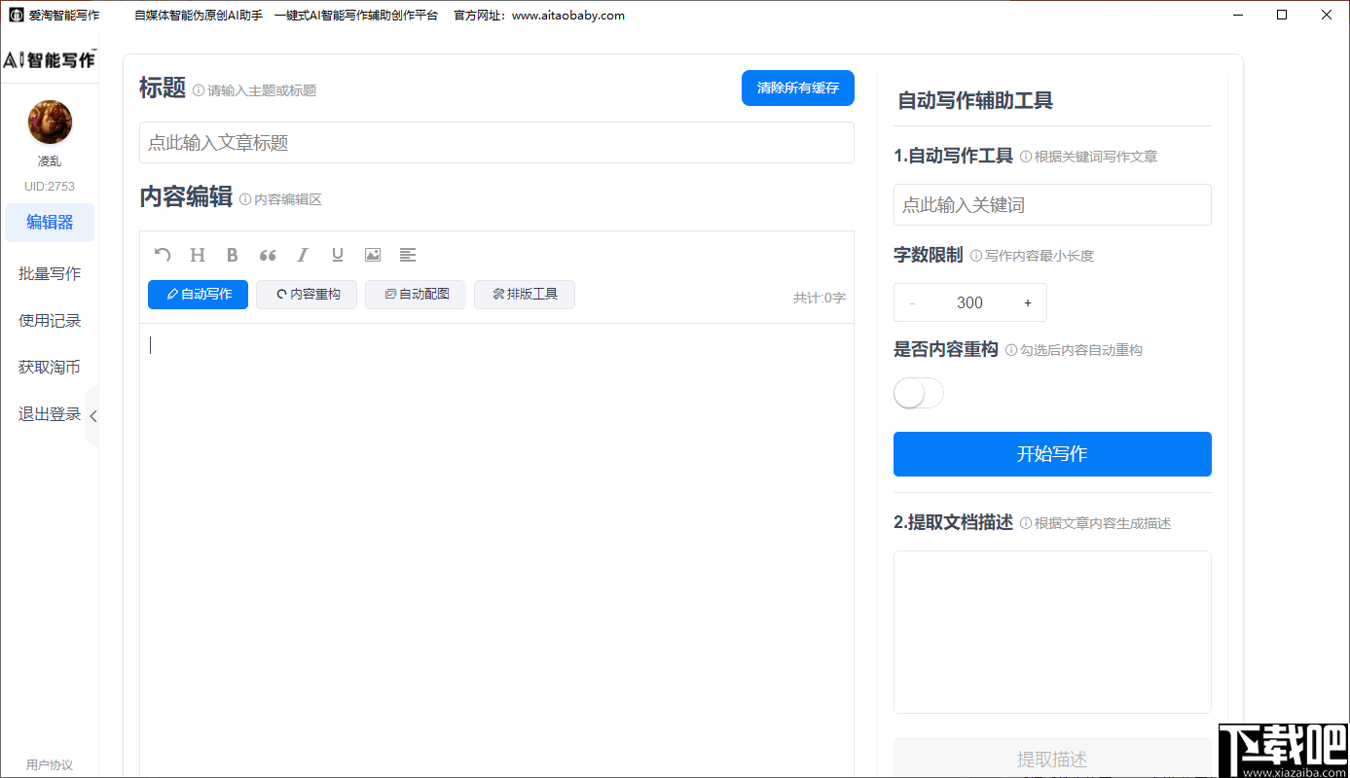The width and height of the screenshot is (1350, 778).
Task: Toggle the 是否内容重构 switch
Action: tap(919, 393)
